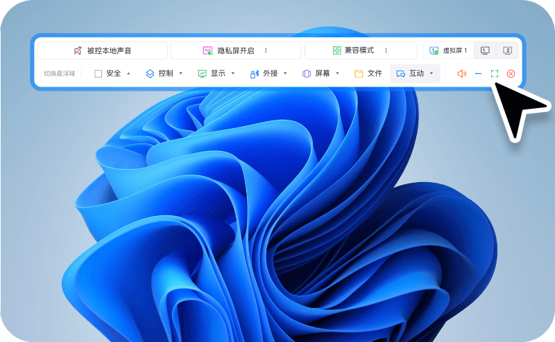The width and height of the screenshot is (555, 342).
Task: Click the 文件 folder icon
Action: pyautogui.click(x=359, y=73)
